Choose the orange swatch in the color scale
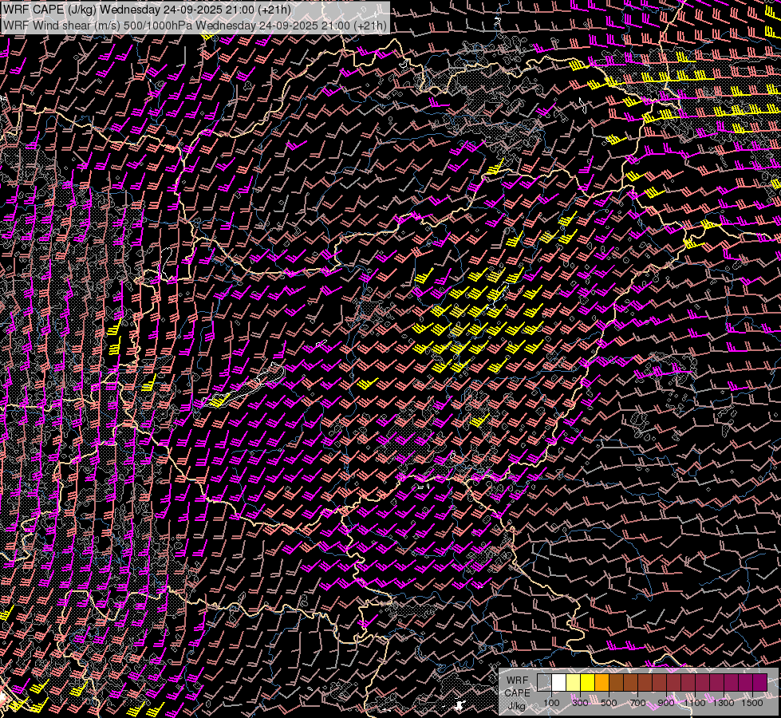 click(x=602, y=683)
